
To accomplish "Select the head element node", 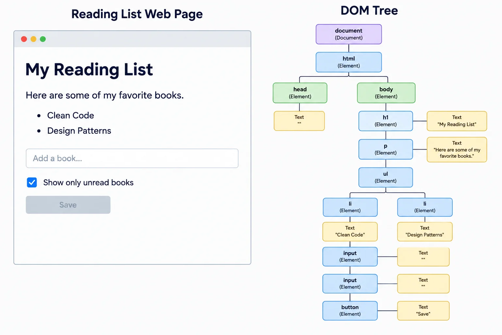I will (x=300, y=93).
